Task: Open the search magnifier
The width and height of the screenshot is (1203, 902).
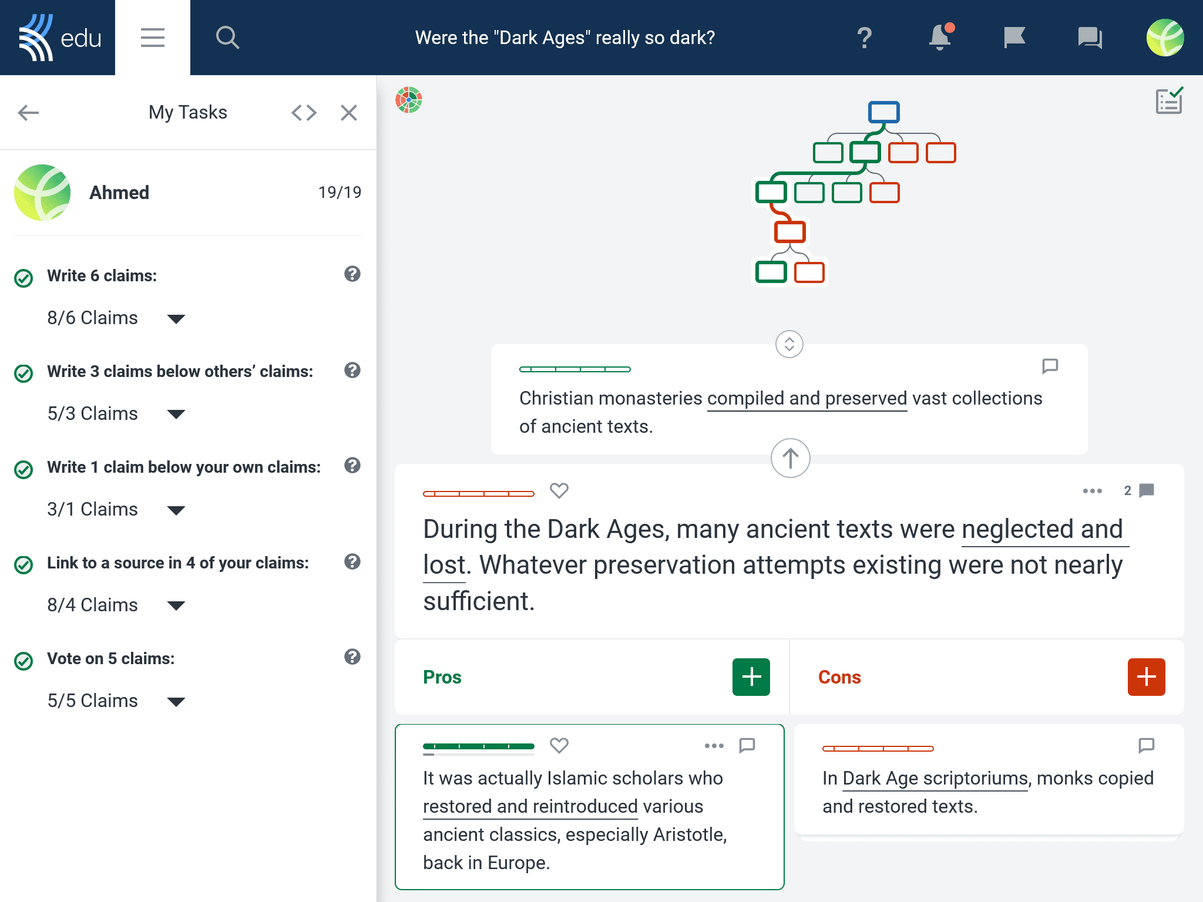Action: click(x=227, y=38)
